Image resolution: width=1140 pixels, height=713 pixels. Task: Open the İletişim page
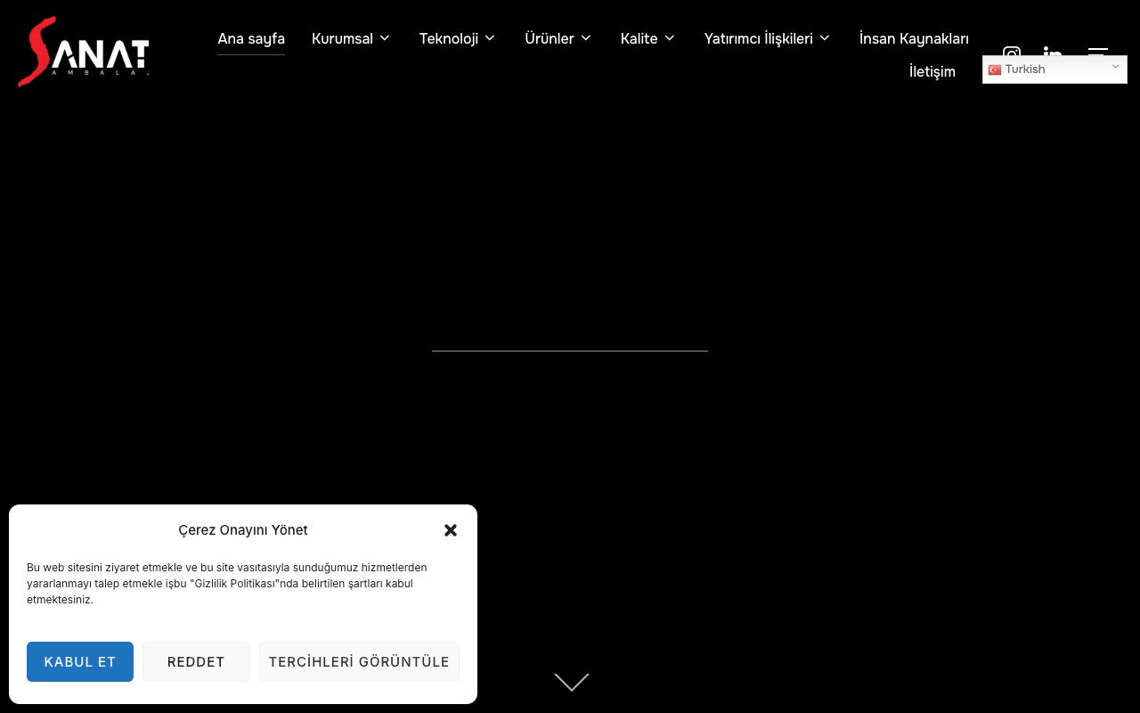pyautogui.click(x=932, y=71)
